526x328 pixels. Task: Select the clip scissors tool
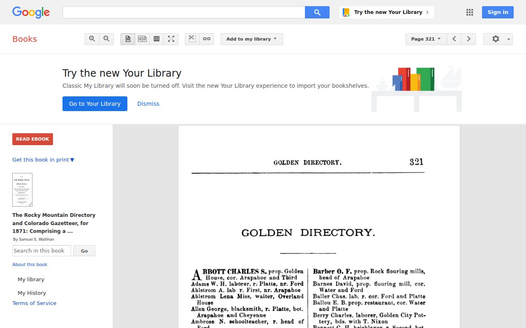pos(192,39)
